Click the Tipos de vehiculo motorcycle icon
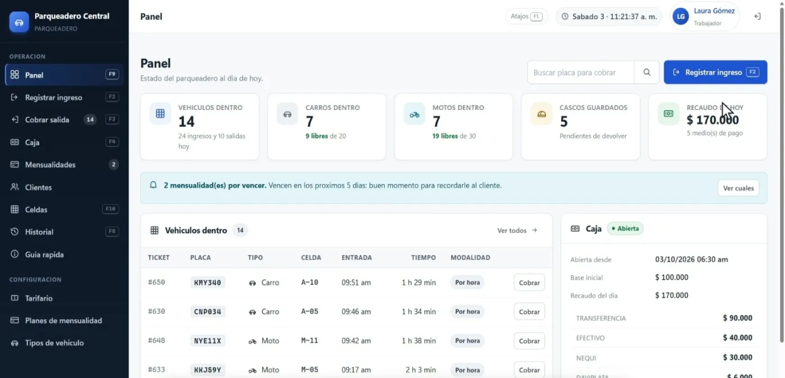Viewport: 785px width, 378px height. click(x=15, y=343)
